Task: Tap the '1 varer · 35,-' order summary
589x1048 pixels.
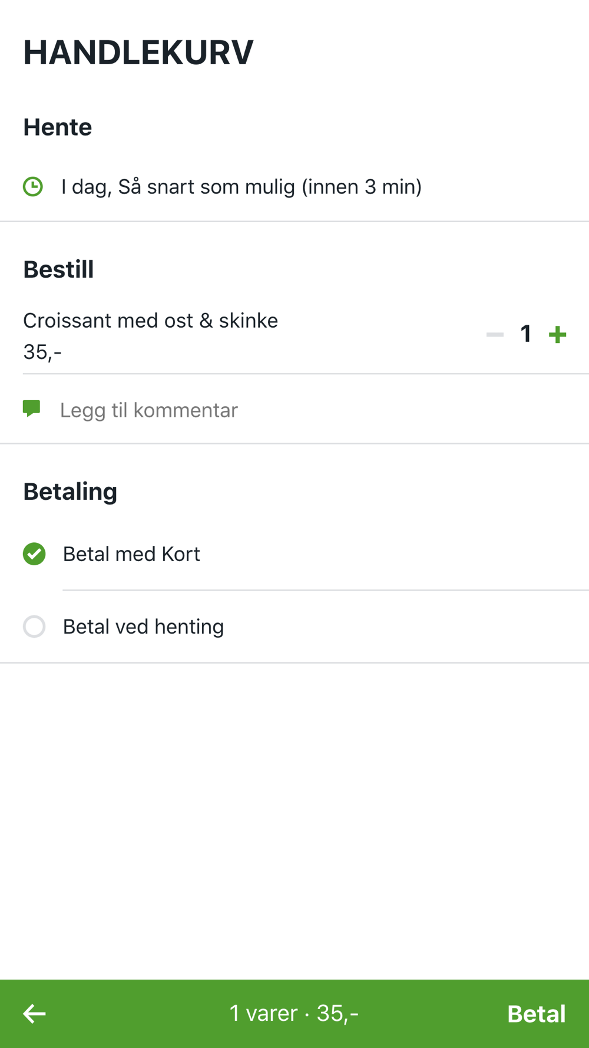Action: click(x=294, y=1013)
